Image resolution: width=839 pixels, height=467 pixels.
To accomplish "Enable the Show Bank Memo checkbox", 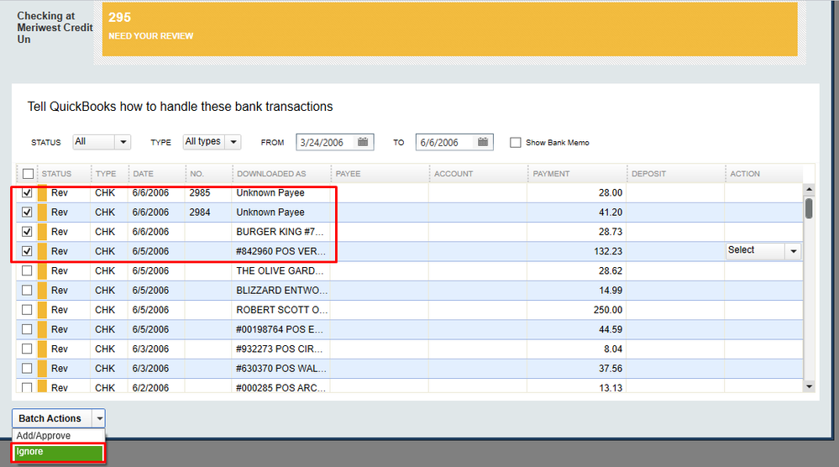I will (516, 143).
